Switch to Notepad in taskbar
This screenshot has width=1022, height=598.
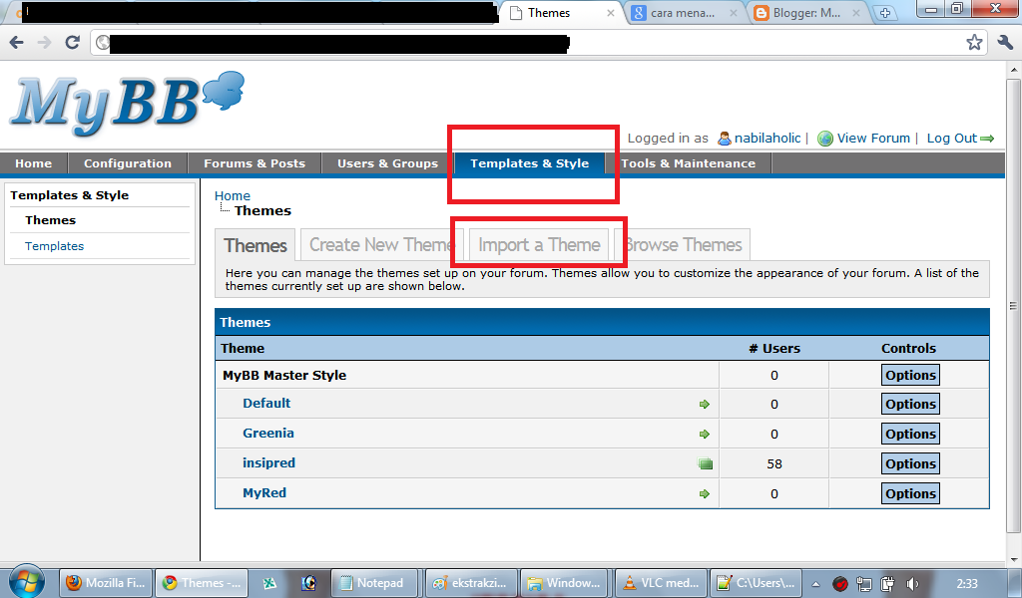[373, 583]
